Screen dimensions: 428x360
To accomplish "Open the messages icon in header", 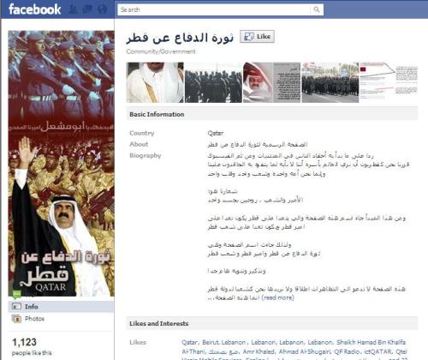I will click(x=87, y=9).
